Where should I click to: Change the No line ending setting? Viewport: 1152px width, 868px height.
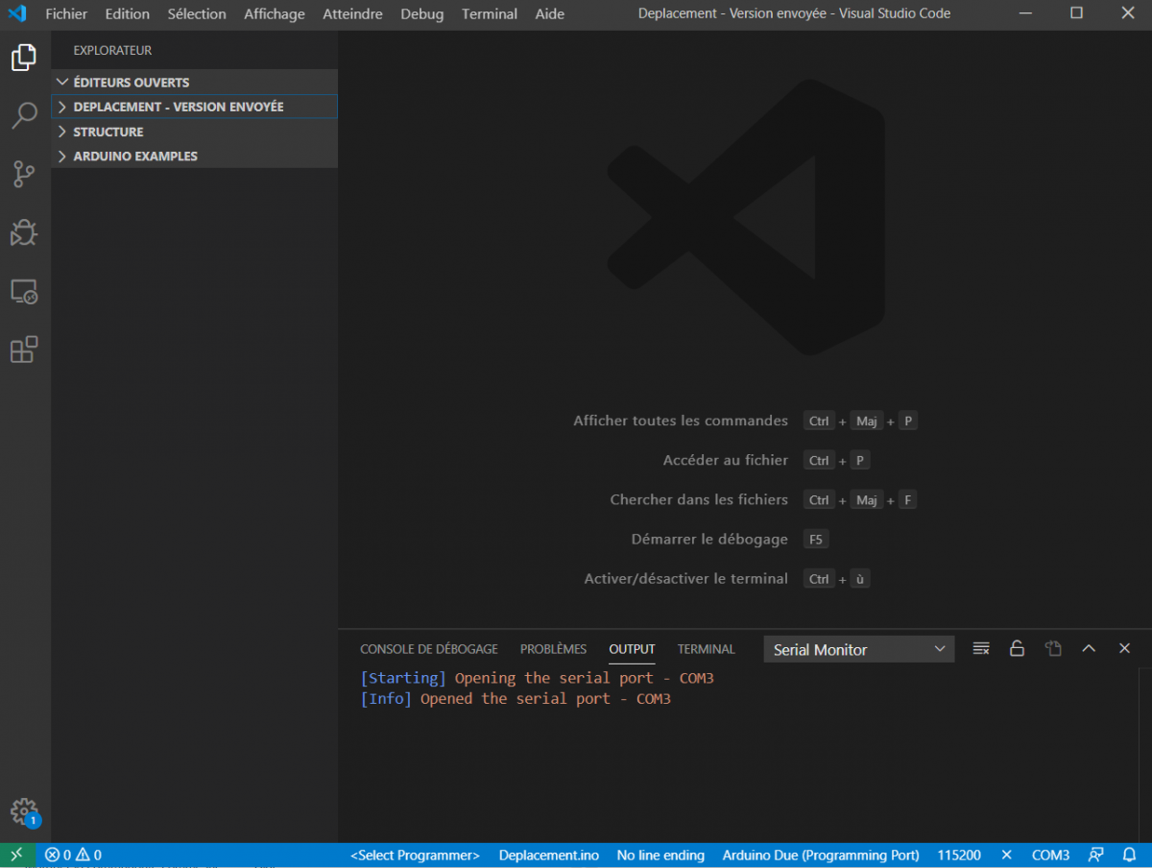tap(660, 856)
